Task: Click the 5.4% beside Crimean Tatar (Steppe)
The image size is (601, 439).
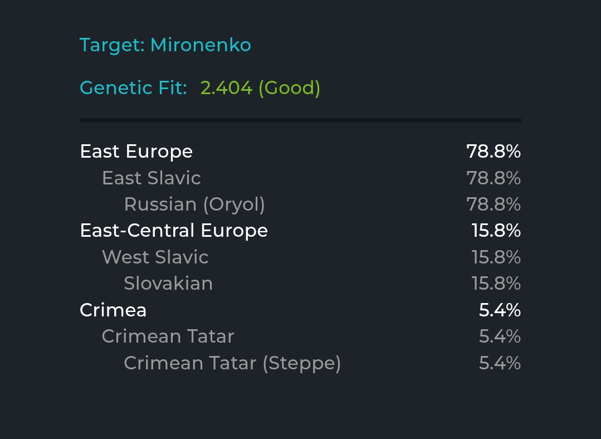Action: [500, 363]
